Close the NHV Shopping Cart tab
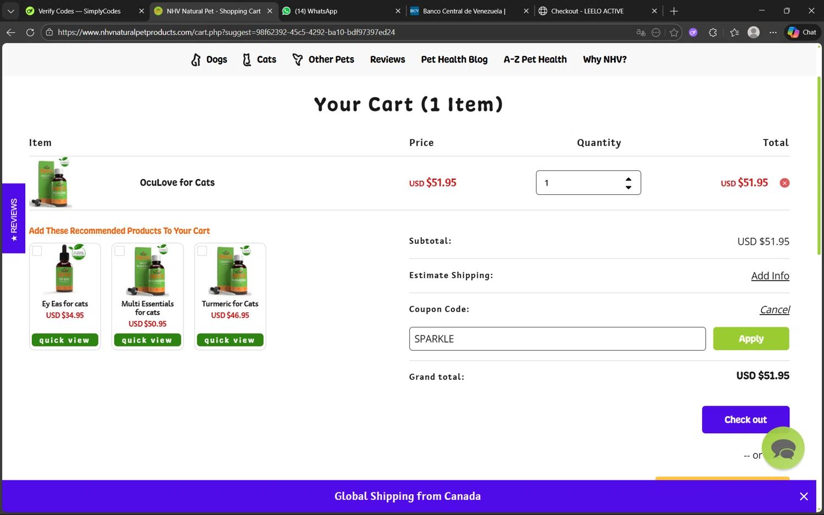 270,11
